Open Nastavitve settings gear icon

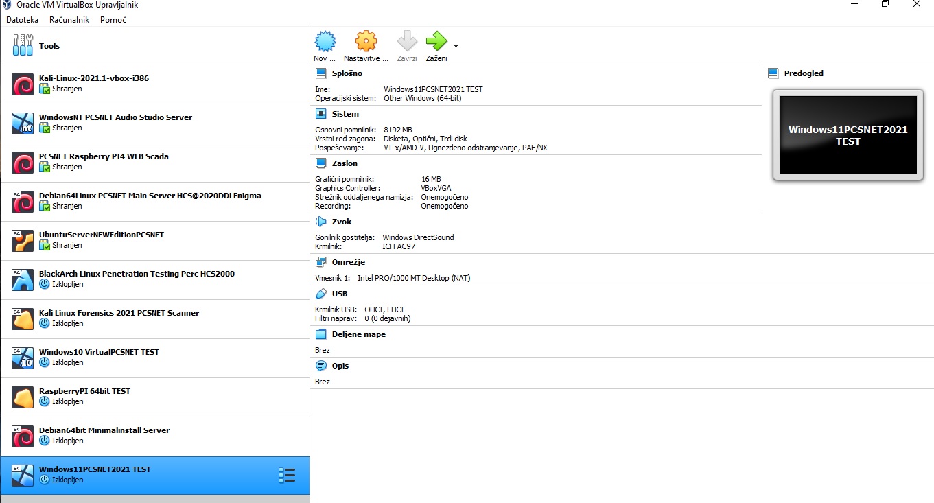click(x=366, y=41)
